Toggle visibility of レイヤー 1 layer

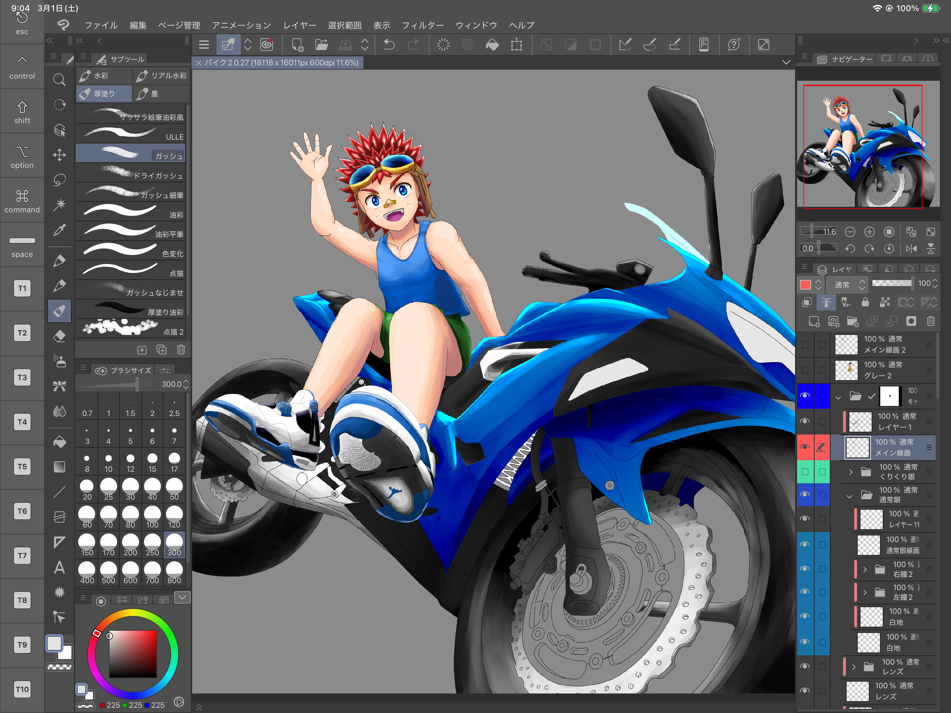click(805, 422)
